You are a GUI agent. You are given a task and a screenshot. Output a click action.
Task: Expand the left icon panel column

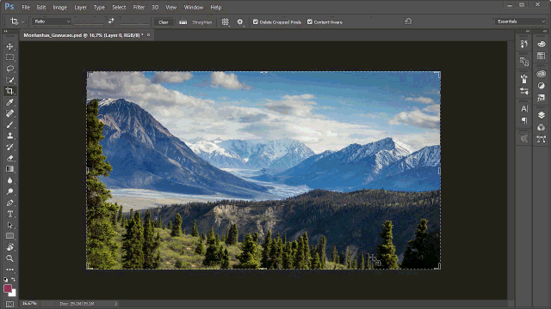click(528, 31)
